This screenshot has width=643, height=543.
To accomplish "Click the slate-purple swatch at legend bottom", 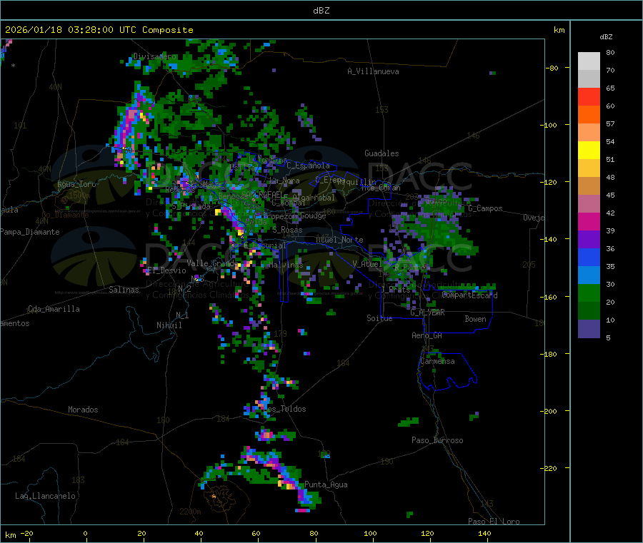I will (589, 329).
